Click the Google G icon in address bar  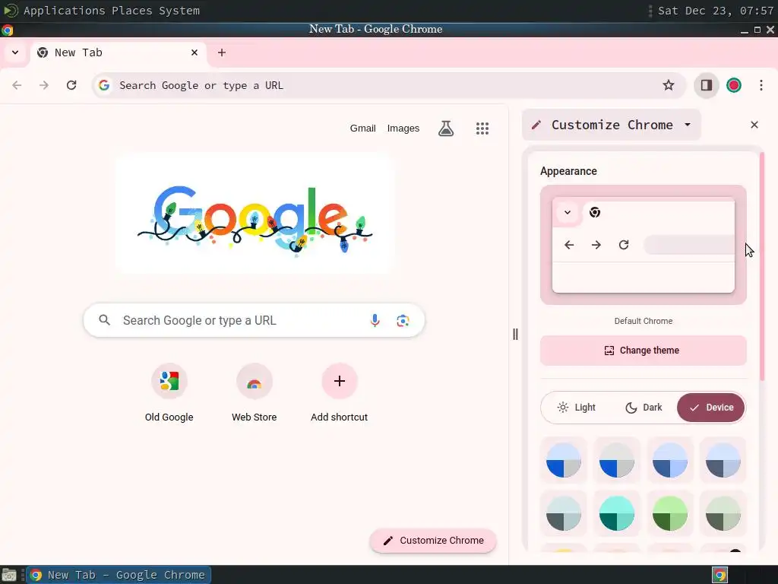point(103,85)
